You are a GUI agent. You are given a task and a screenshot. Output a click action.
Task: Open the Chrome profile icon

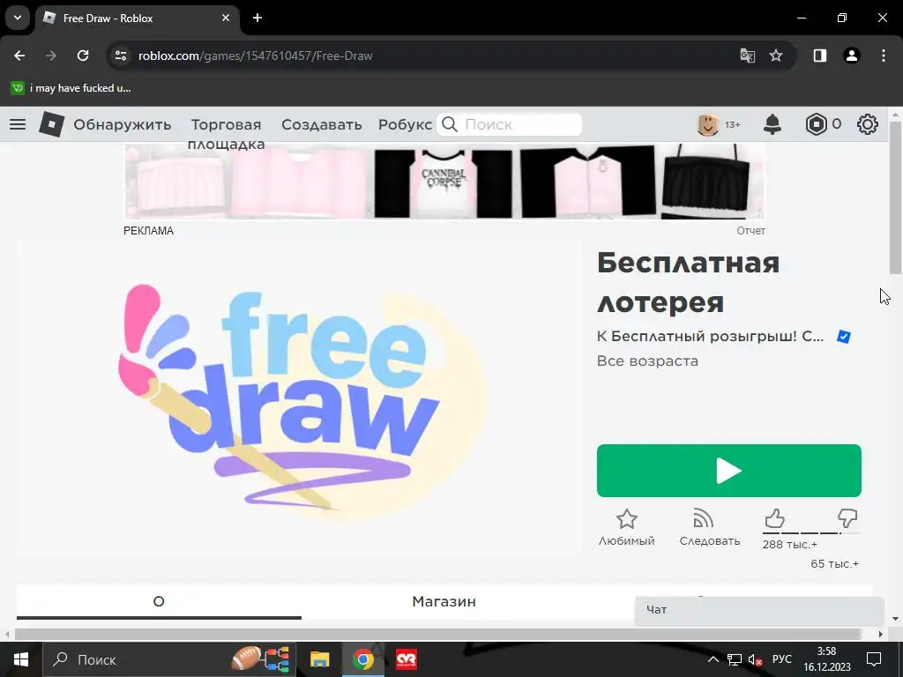point(852,56)
